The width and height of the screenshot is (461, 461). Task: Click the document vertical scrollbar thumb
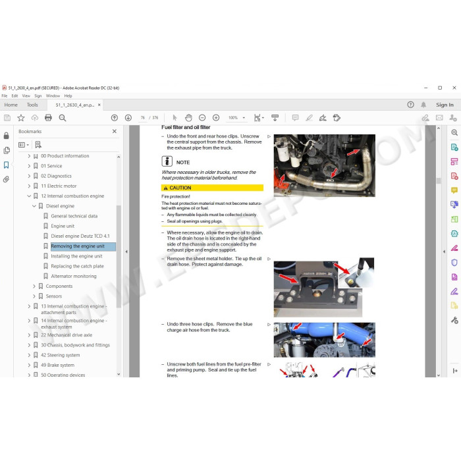tap(439, 180)
